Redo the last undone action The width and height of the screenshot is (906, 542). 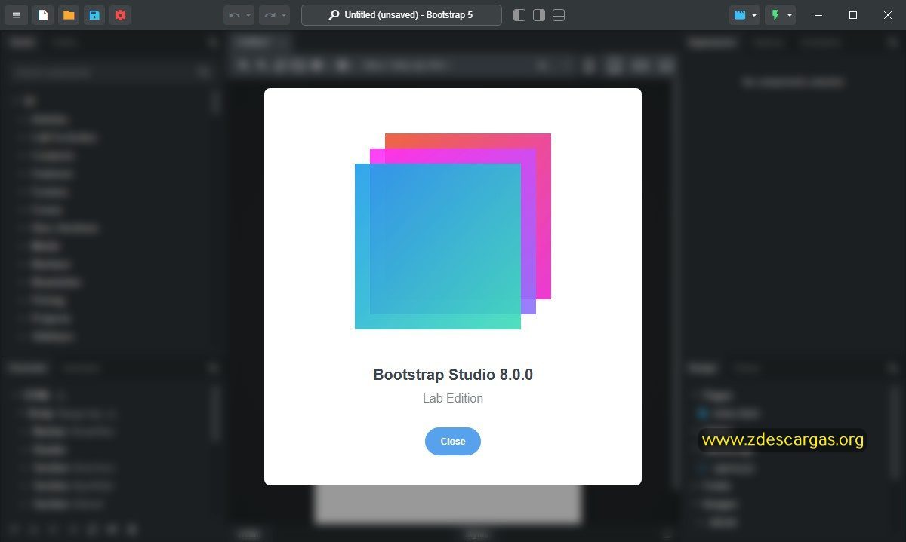(270, 15)
